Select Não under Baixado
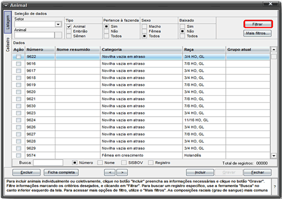Image resolution: width=282 pixels, height=199 pixels. click(183, 31)
